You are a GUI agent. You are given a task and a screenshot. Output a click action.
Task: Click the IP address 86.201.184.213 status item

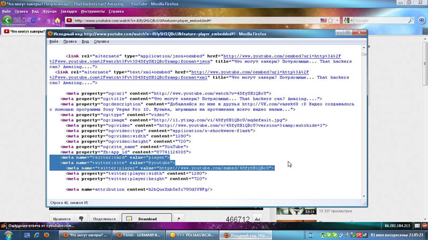coord(397,226)
